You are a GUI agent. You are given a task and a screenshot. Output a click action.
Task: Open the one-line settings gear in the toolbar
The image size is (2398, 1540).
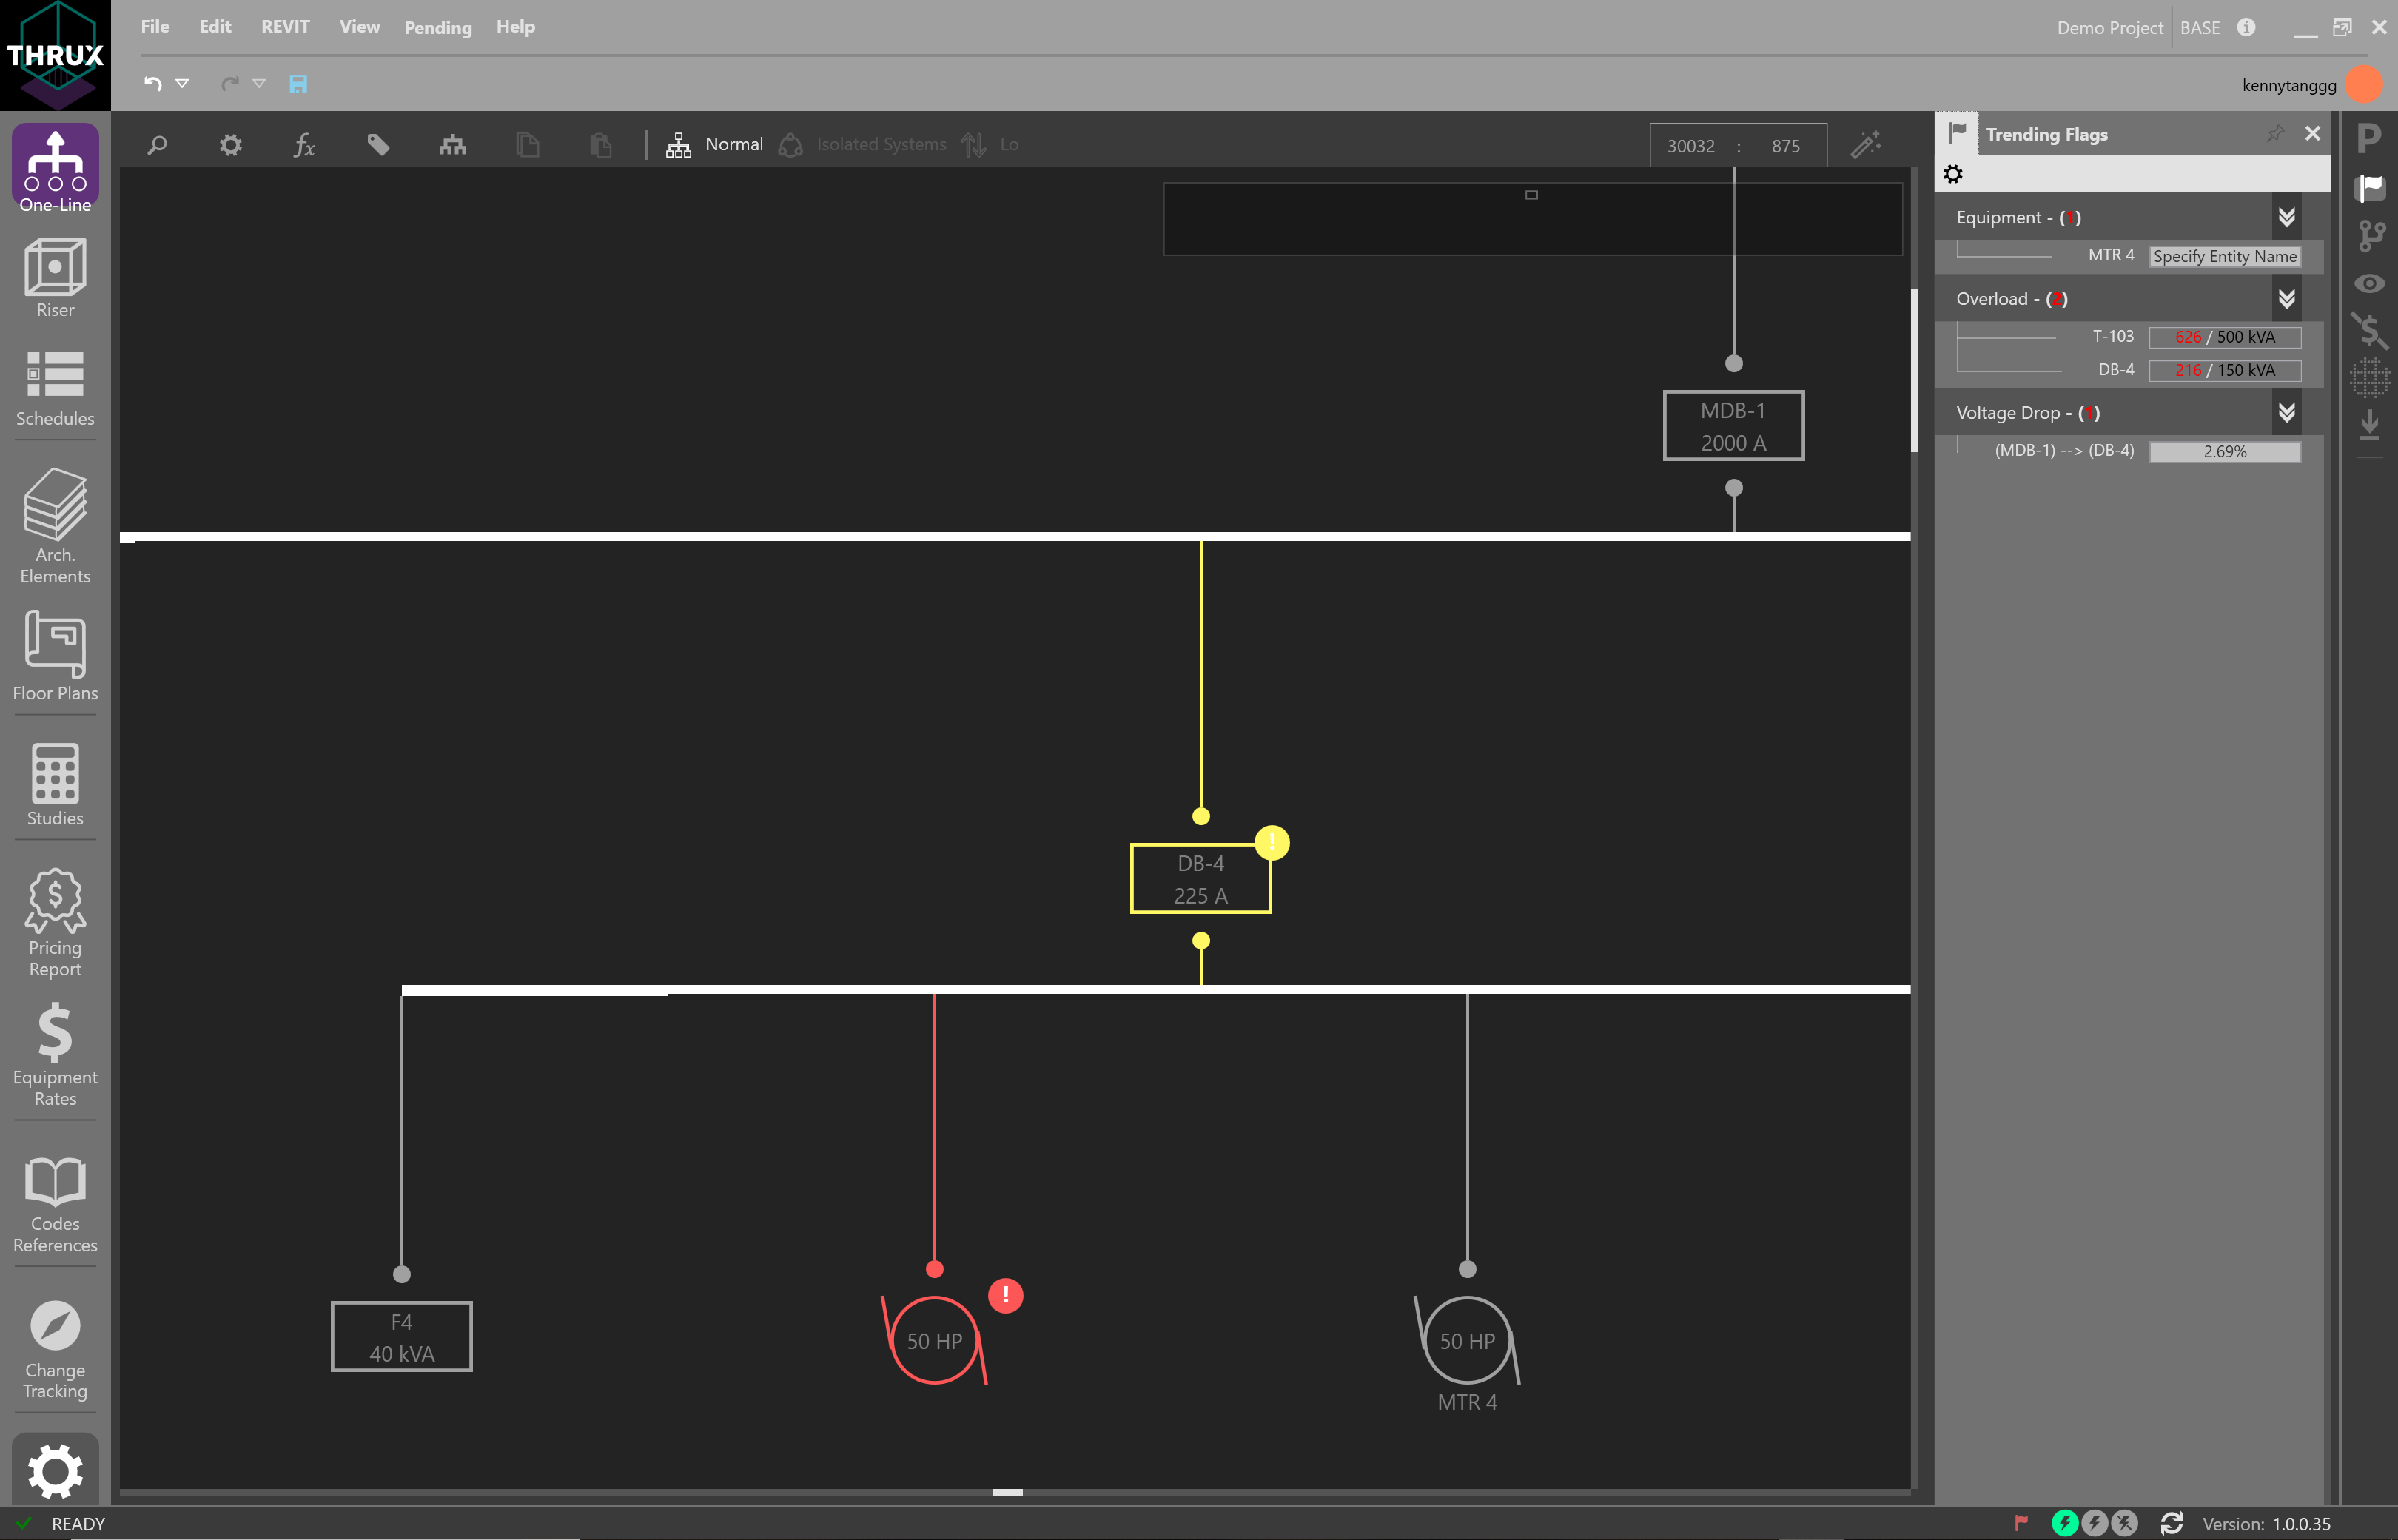click(x=230, y=145)
